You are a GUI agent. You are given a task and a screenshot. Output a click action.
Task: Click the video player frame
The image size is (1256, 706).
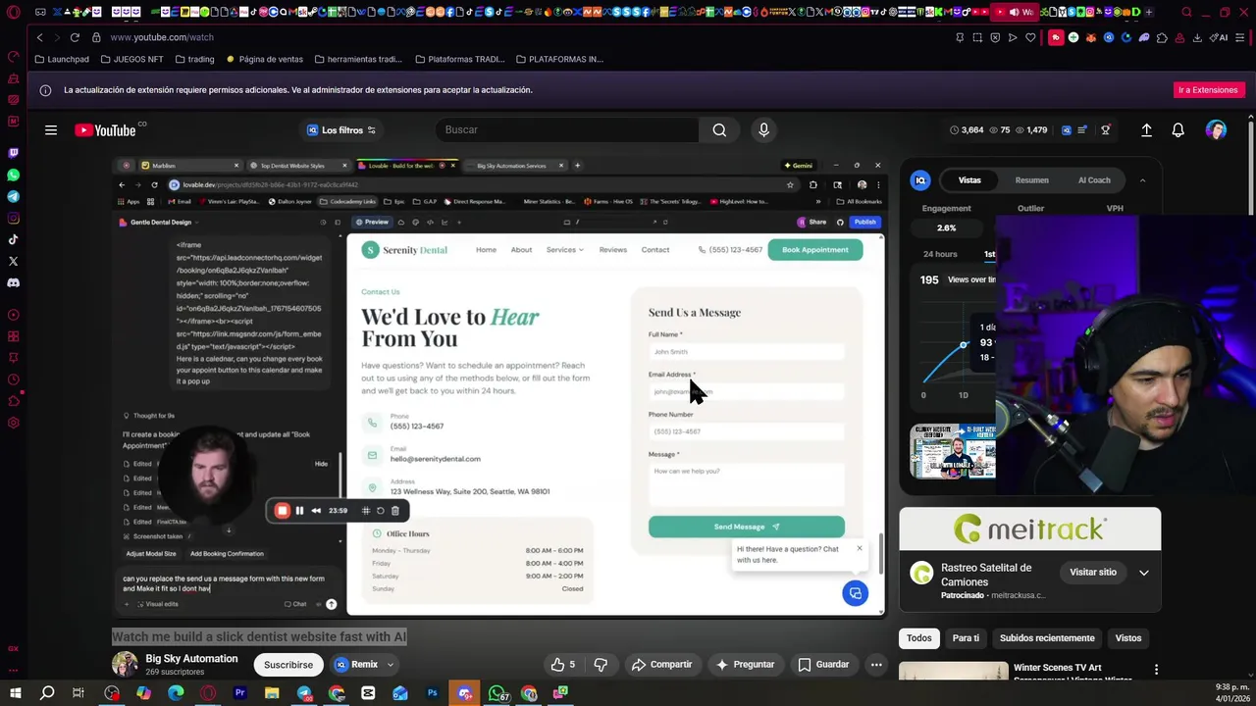tap(498, 387)
